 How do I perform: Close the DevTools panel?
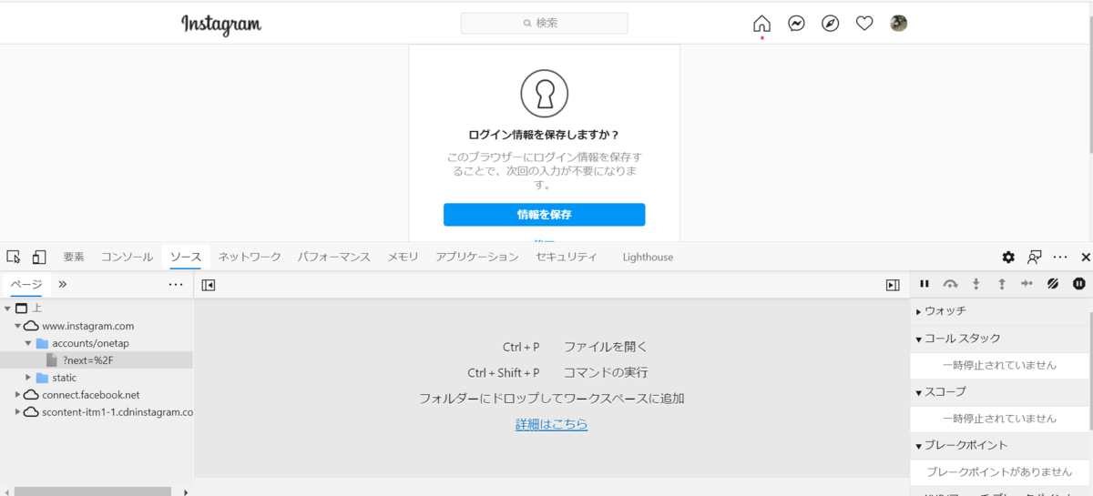click(x=1085, y=257)
